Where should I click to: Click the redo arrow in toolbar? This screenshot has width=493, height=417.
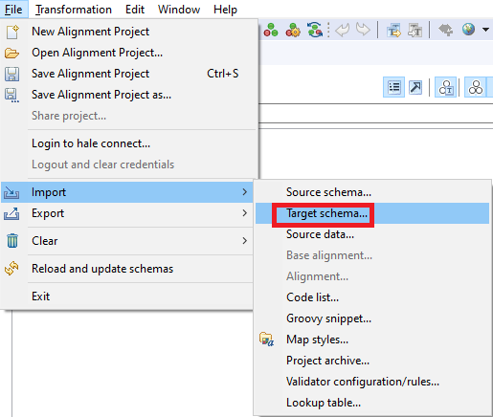pyautogui.click(x=363, y=30)
